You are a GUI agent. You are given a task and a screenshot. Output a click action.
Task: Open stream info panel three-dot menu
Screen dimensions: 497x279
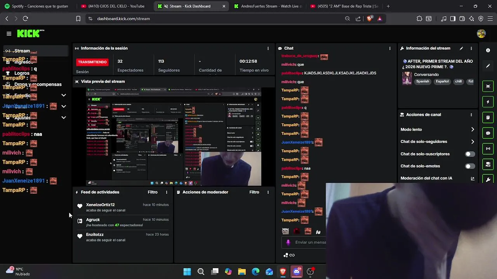(x=471, y=48)
